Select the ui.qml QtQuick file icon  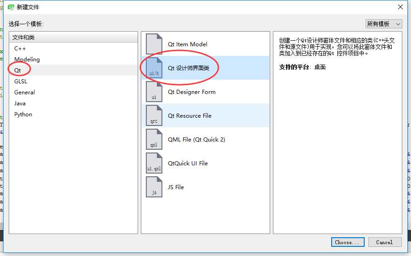[154, 163]
